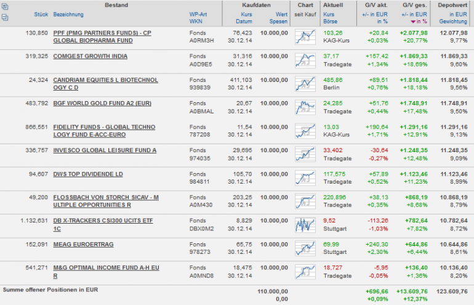Image resolution: width=474 pixels, height=305 pixels.
Task: Sort by Wert under Kaufdaten
Action: [281, 15]
